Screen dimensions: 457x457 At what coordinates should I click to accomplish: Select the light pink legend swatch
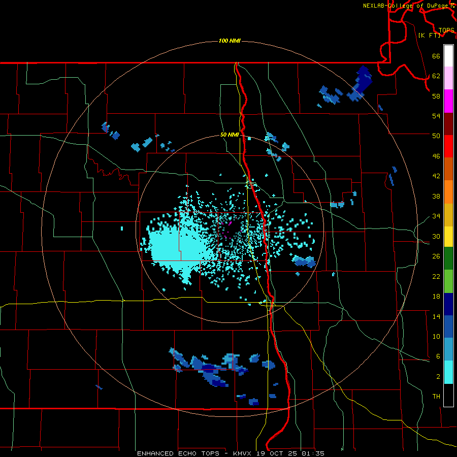[x=448, y=78]
